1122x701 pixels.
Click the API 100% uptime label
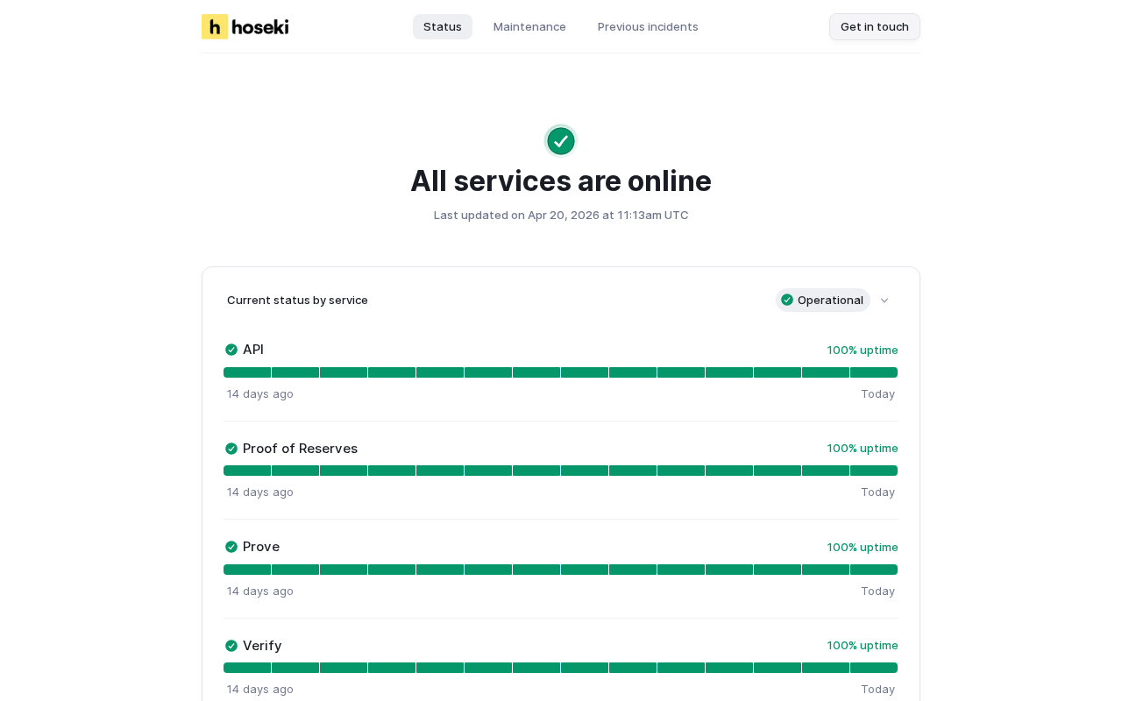[x=863, y=350]
